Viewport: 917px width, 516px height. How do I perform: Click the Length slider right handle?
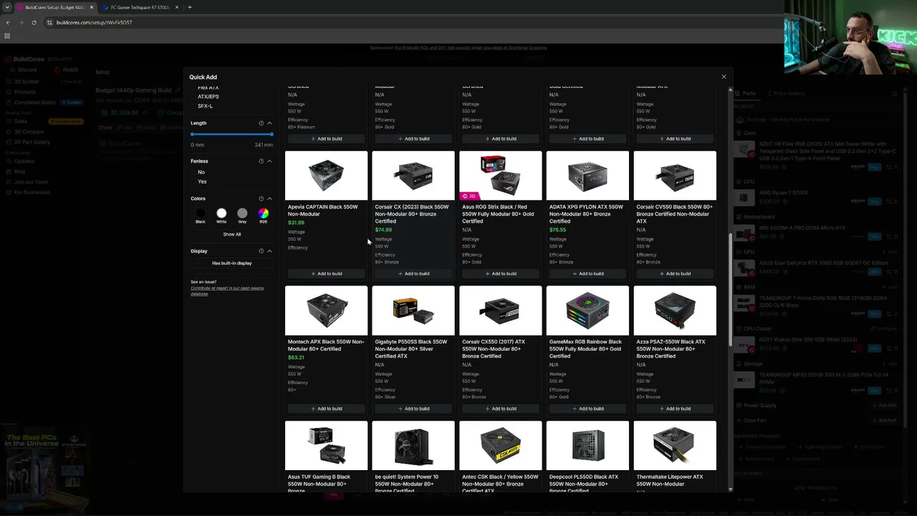[x=272, y=134]
